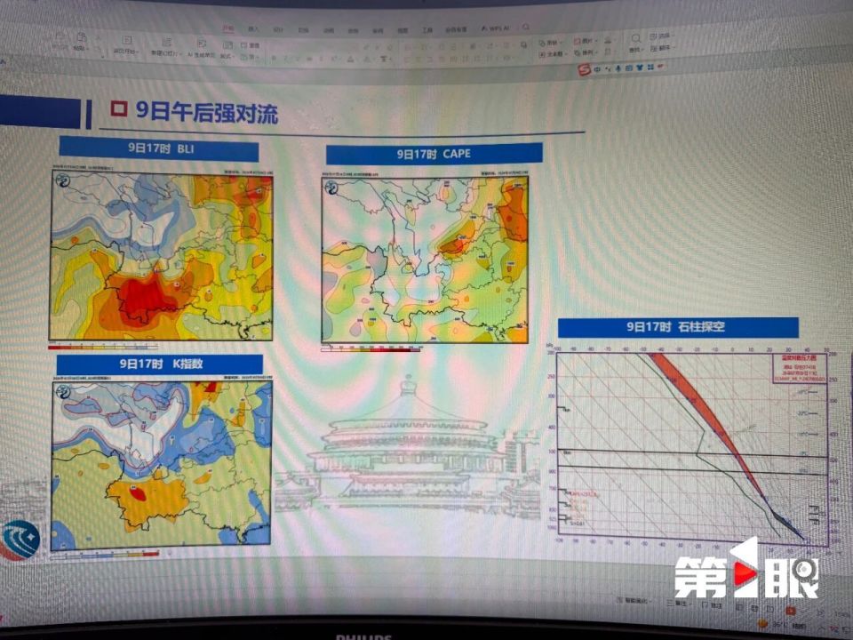Click the Sogou input method S logo

585,69
